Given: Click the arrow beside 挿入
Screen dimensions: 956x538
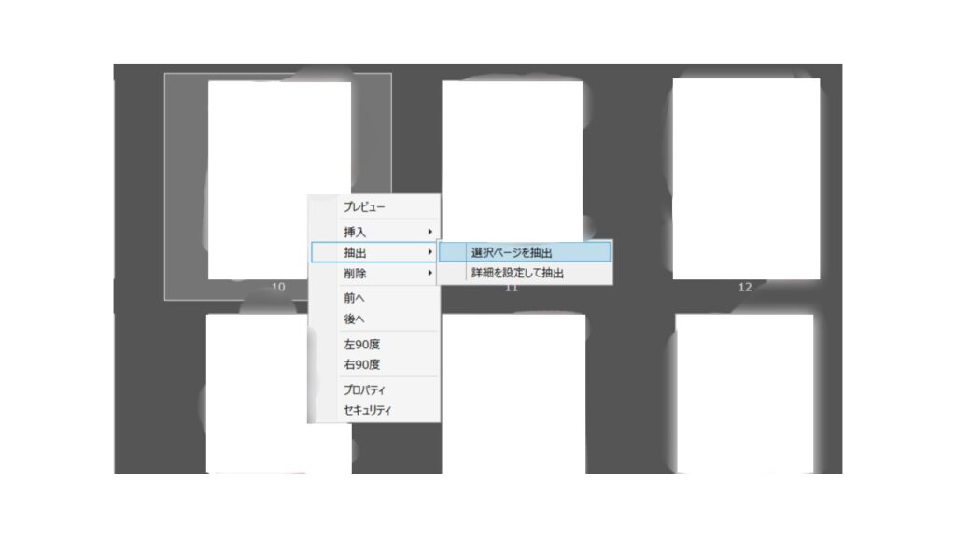Looking at the screenshot, I should pyautogui.click(x=429, y=232).
